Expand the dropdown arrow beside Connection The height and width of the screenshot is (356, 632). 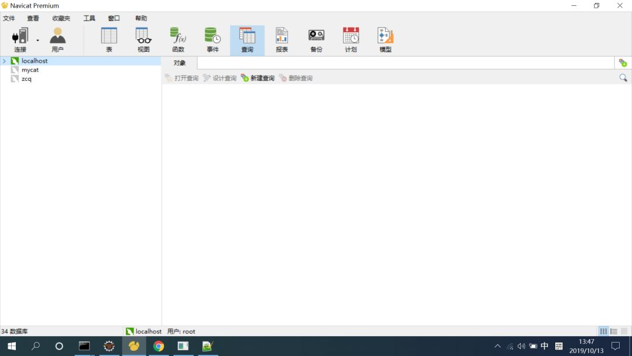(37, 40)
